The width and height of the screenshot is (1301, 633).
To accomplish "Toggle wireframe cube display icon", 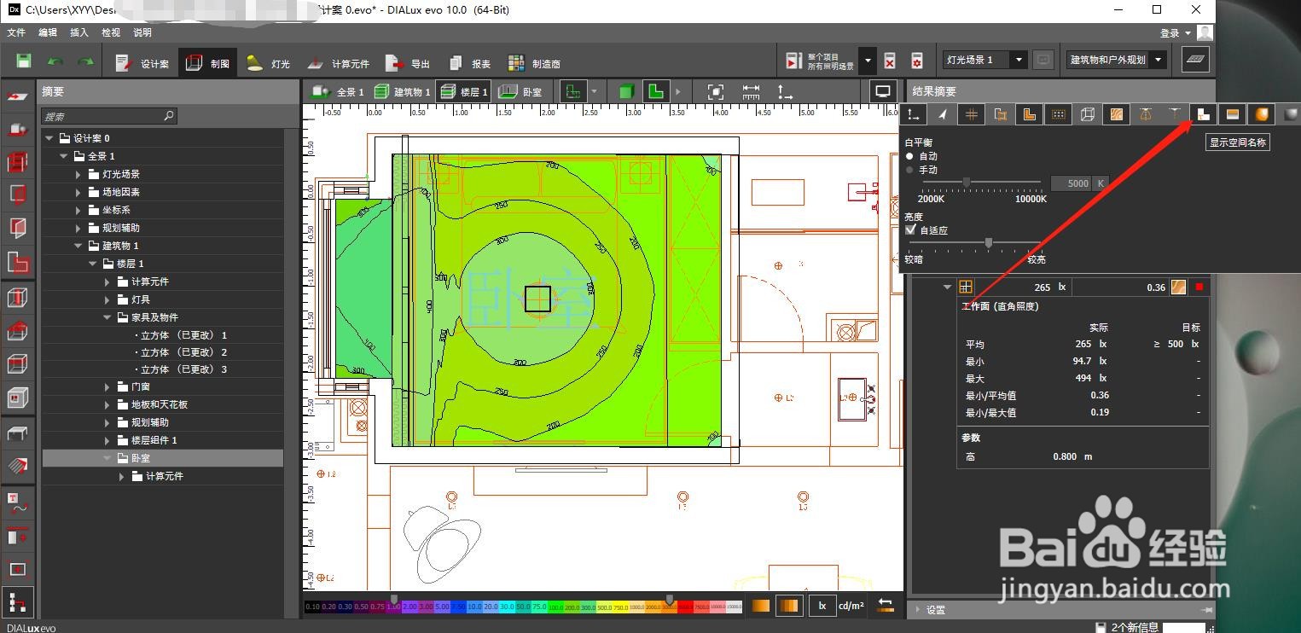I will (x=1087, y=114).
